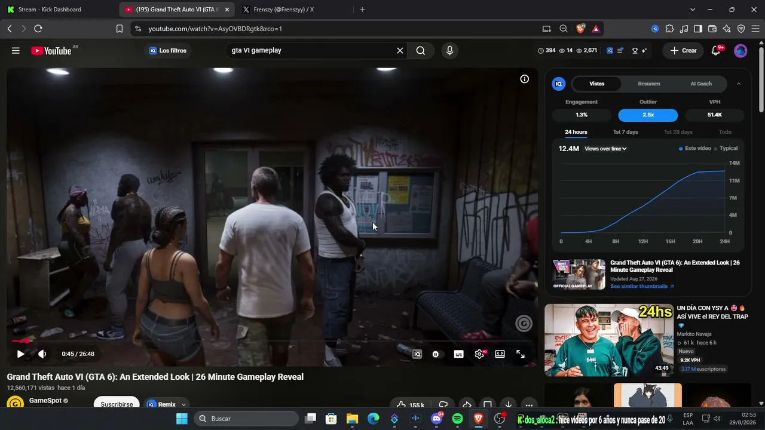
Task: Collapse the IQ stats panel chevron
Action: (739, 84)
